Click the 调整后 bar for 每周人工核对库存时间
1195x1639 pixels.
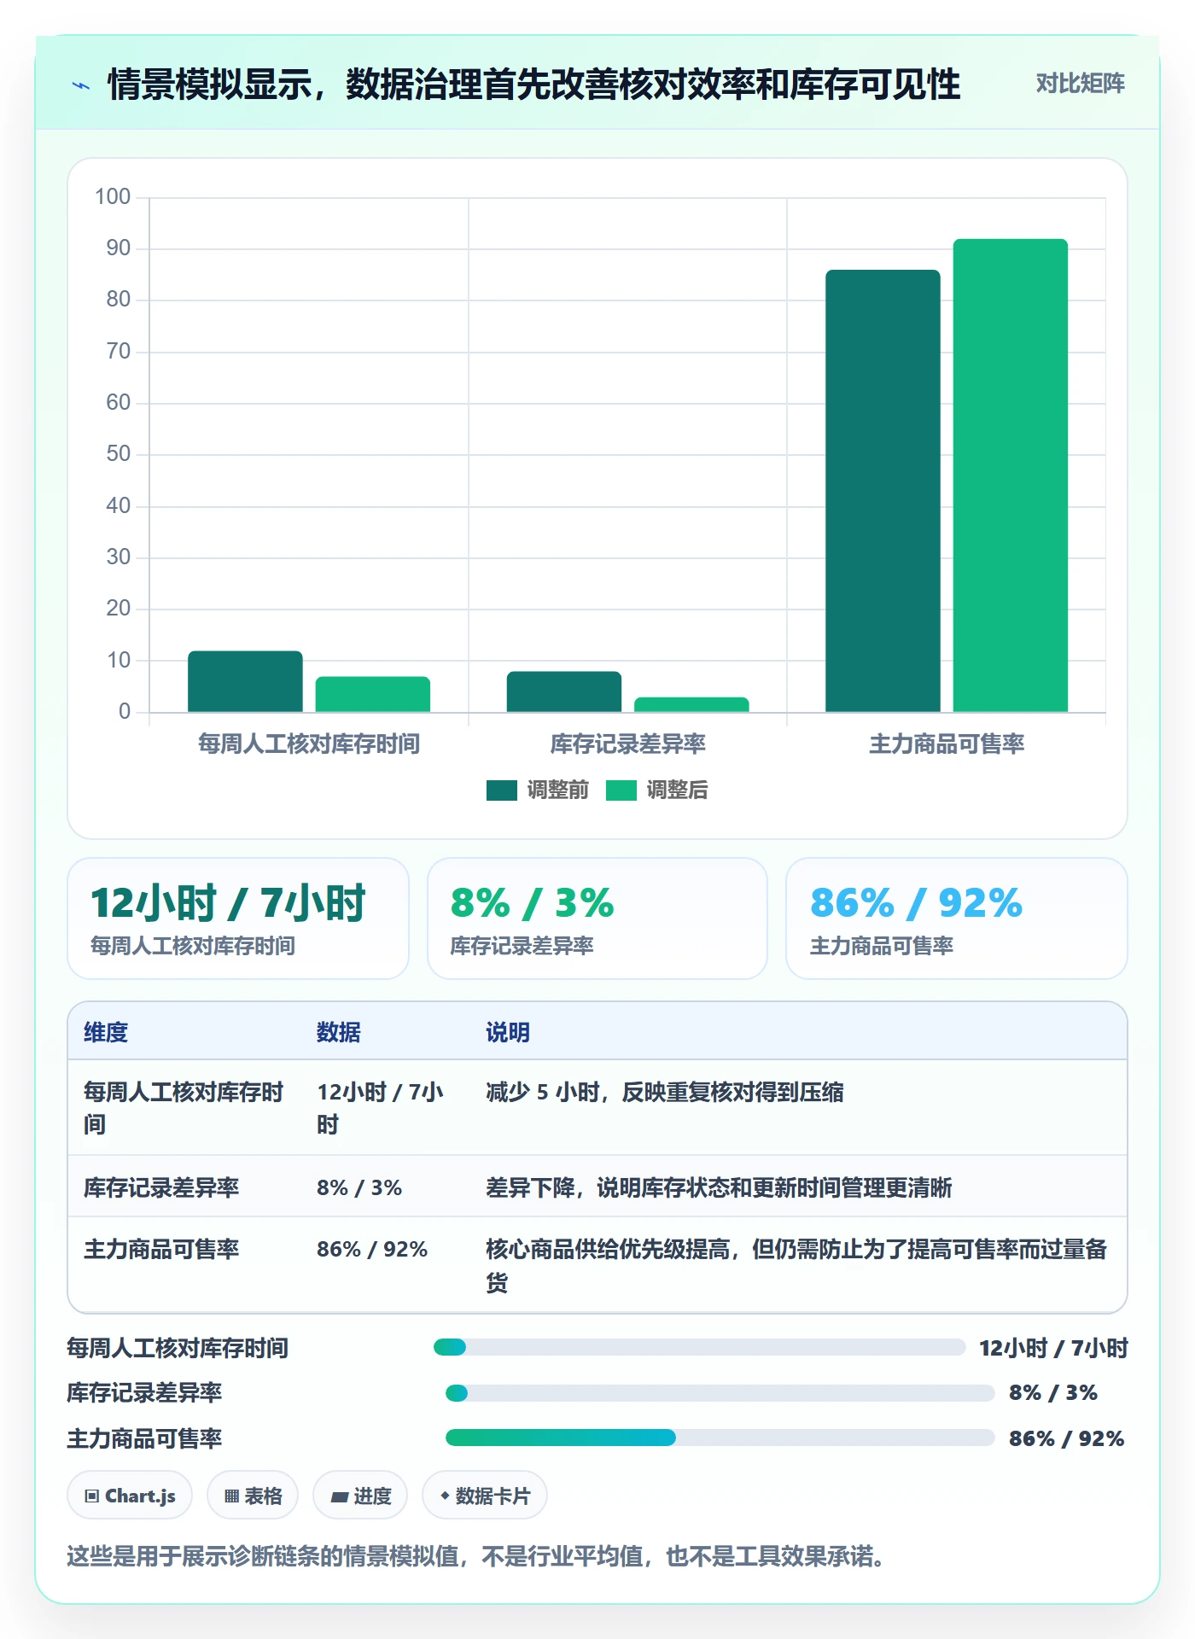[373, 694]
